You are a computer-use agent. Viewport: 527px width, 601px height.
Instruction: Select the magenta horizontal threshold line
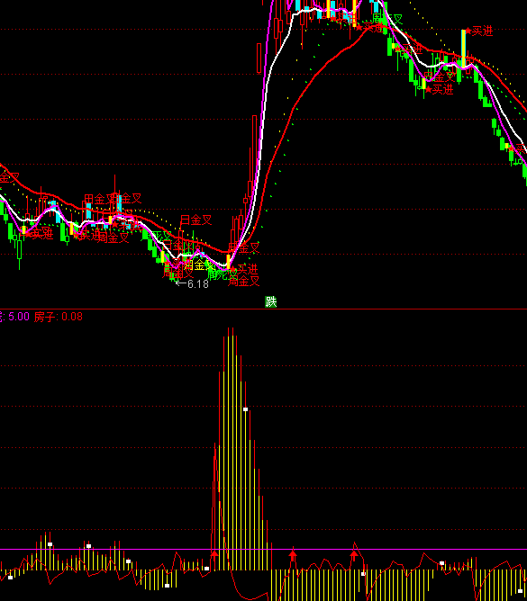pyautogui.click(x=263, y=549)
